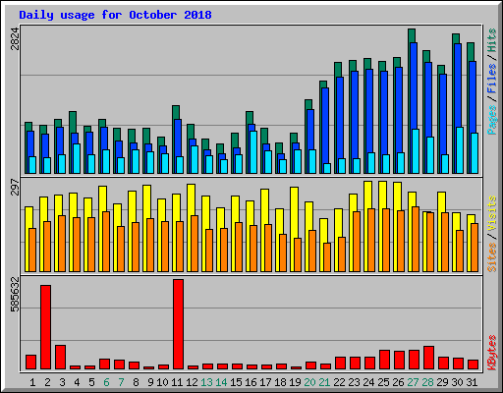
Task: Click weekend day label 27 on x-axis
Action: tap(413, 382)
